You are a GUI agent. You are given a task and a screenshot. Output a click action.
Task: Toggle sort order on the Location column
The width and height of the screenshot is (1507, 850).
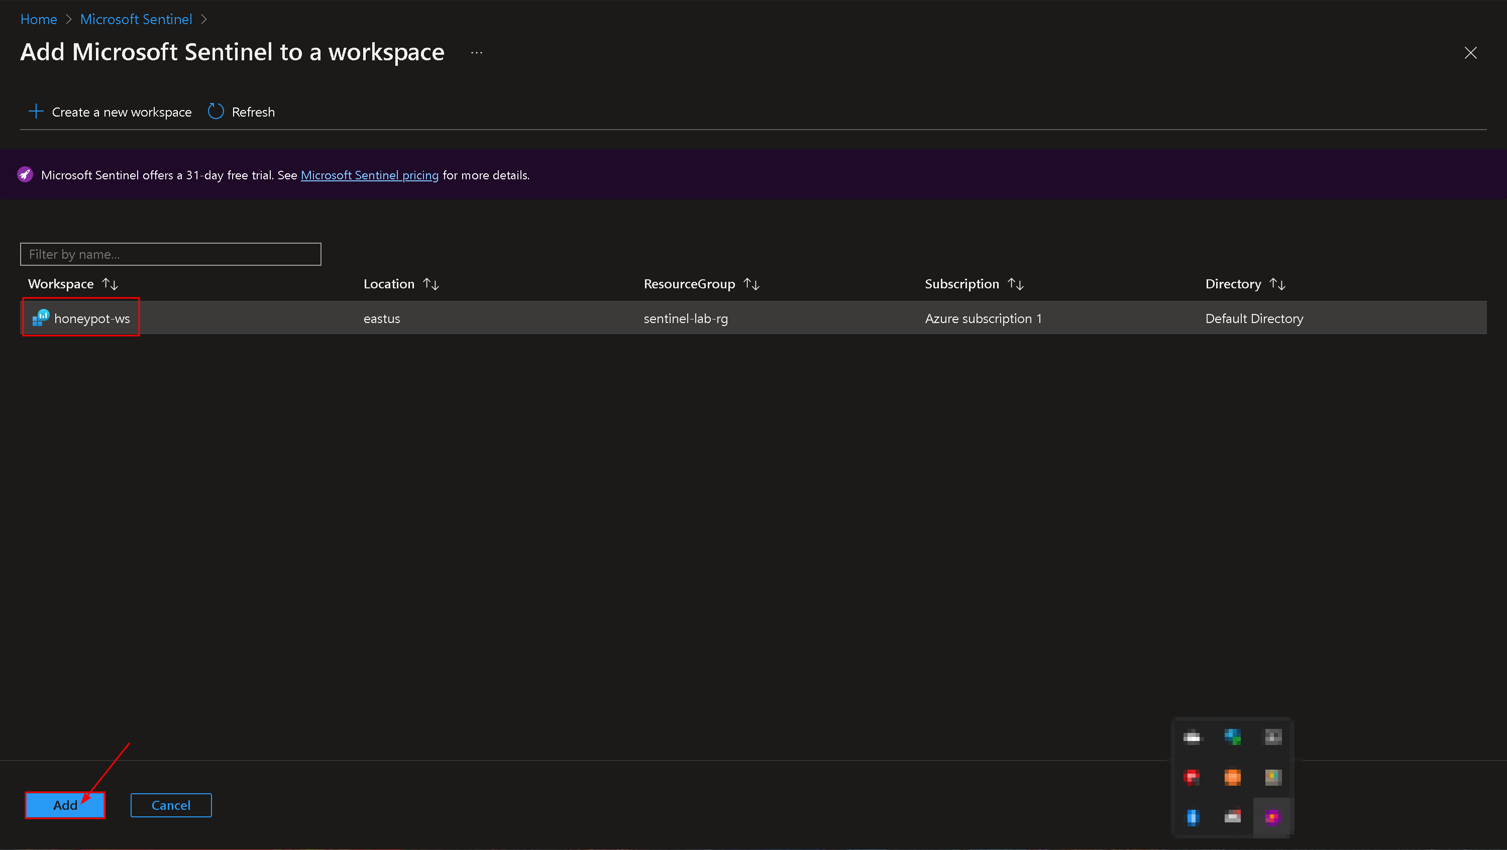point(431,284)
